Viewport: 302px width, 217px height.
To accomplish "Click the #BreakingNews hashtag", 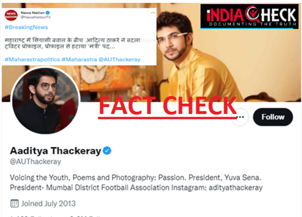I will coord(26,27).
